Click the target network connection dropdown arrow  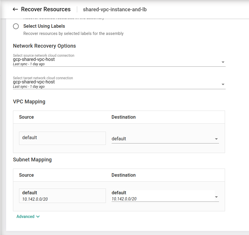(x=223, y=84)
